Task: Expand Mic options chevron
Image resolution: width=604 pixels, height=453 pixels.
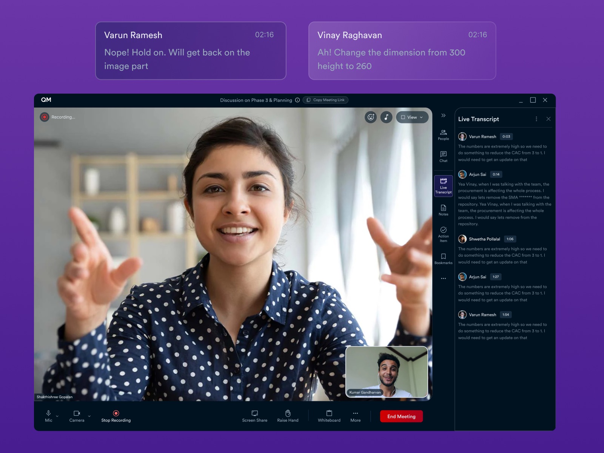Action: coord(57,416)
